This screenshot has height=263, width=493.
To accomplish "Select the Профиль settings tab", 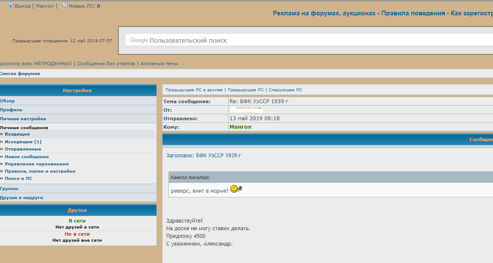I will [12, 110].
